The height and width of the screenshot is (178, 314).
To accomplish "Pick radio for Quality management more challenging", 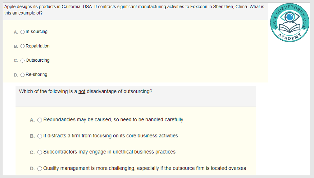I will 40,169.
